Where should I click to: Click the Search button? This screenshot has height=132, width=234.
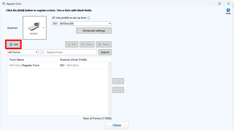coord(105,52)
